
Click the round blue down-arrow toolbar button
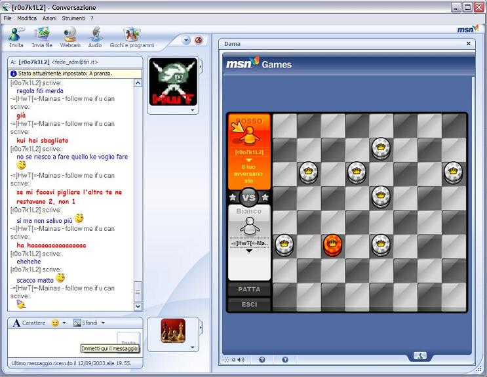[186, 41]
